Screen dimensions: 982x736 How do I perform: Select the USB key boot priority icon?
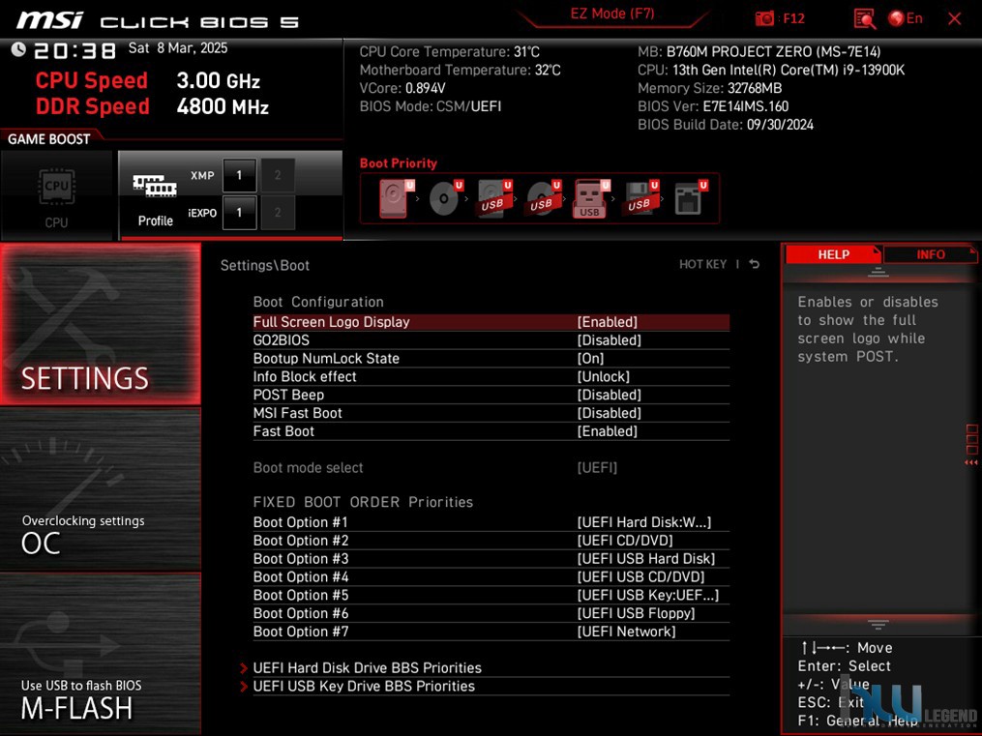(x=591, y=199)
